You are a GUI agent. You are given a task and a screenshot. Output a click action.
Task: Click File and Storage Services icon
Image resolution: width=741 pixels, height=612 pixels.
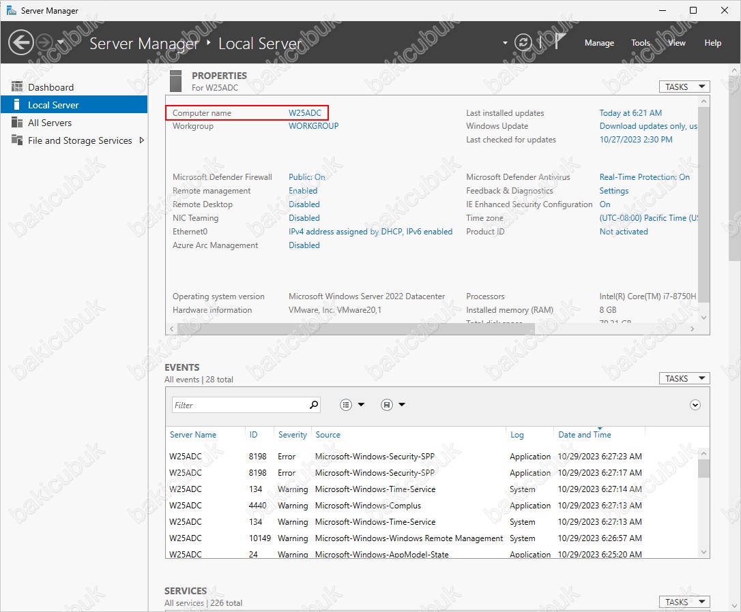17,140
